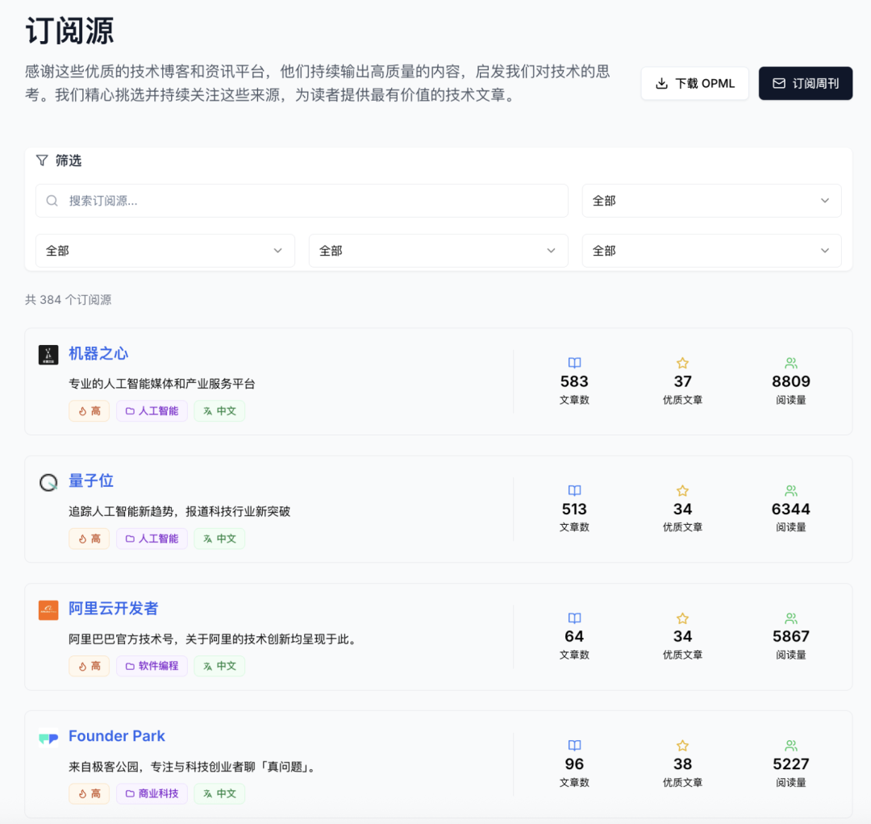
Task: Click the book icon above 机器之心's article count
Action: pos(573,363)
